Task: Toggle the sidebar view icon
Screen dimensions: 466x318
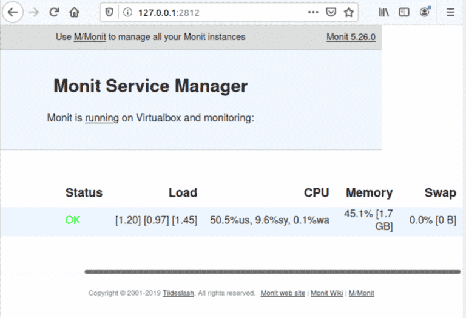Action: coord(404,12)
